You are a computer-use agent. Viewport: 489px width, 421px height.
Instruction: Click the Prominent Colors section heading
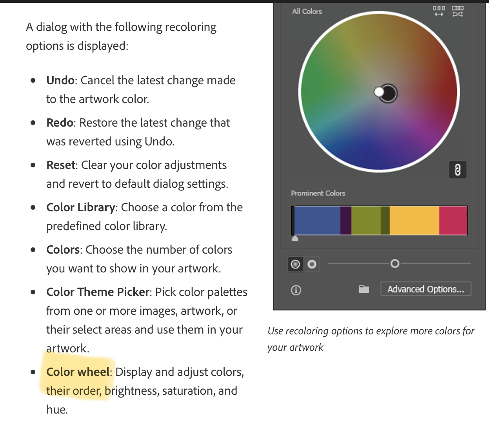click(x=318, y=193)
